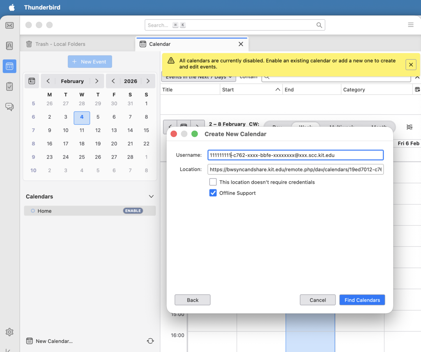
Task: Uncheck the Offline Support checkbox
Action: click(213, 193)
